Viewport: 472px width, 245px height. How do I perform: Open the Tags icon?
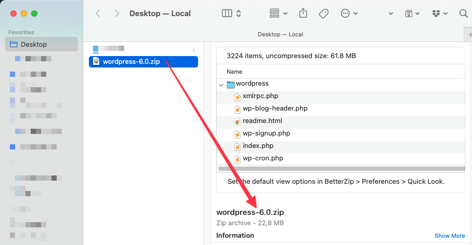pyautogui.click(x=324, y=13)
